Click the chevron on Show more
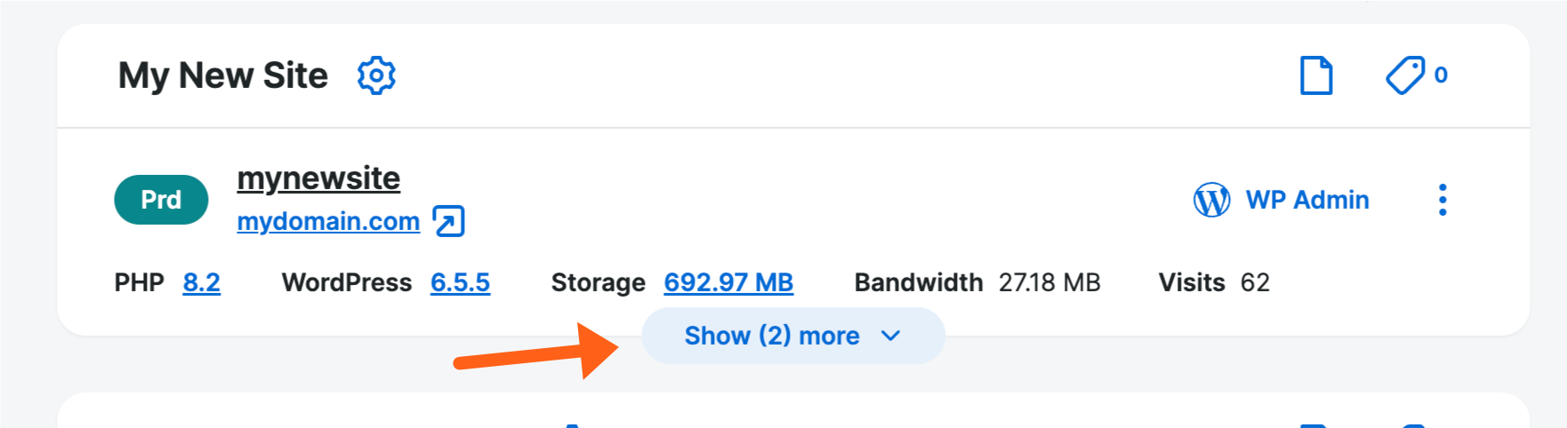The image size is (1567, 428). click(890, 336)
